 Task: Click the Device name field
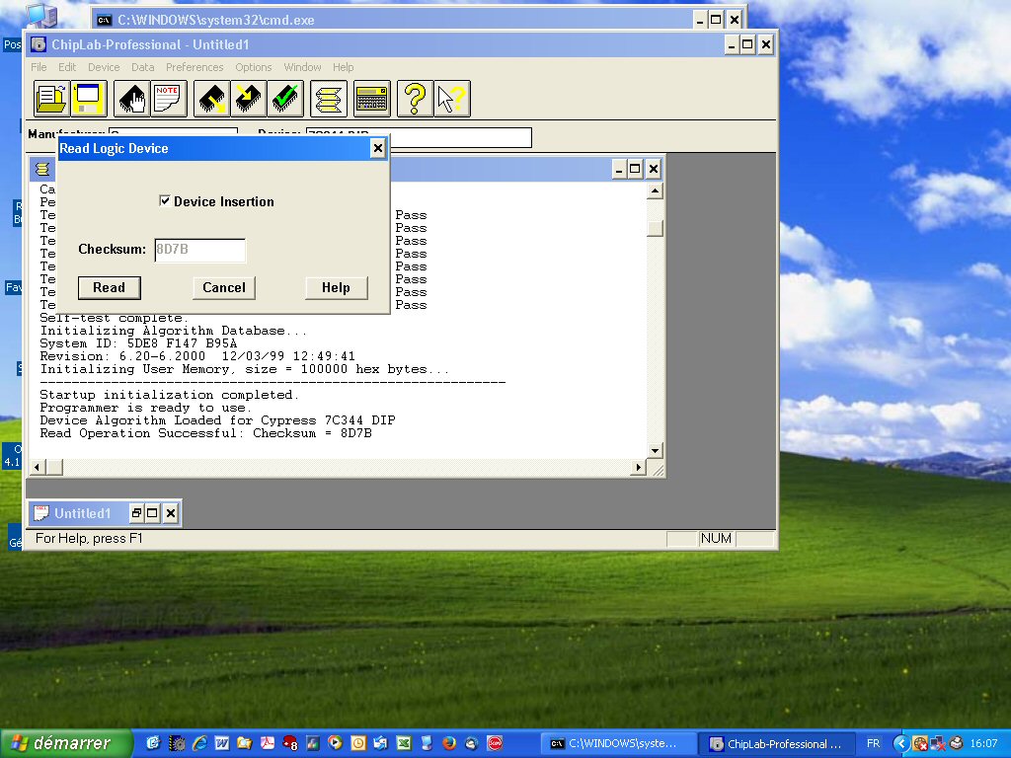[419, 137]
